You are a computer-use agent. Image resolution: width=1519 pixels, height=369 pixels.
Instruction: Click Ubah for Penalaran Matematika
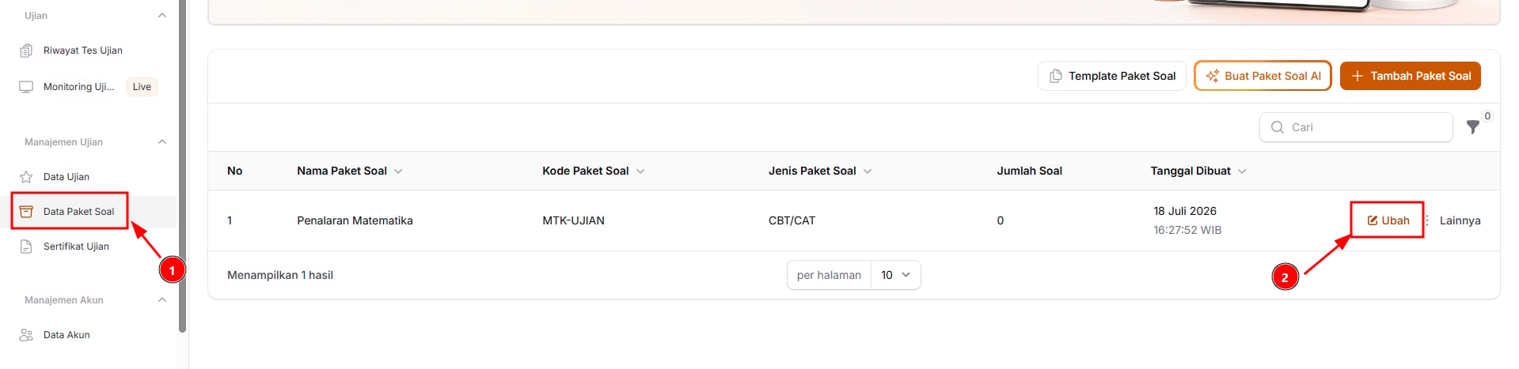click(1388, 220)
